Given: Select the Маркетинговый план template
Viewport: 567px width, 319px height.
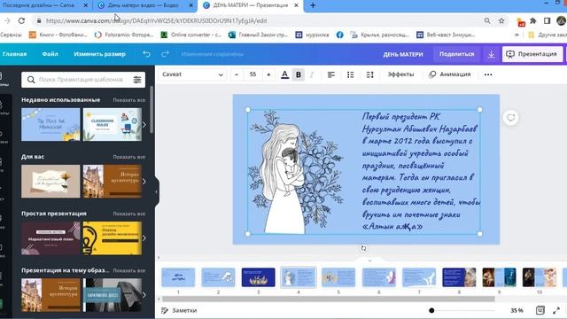Looking at the screenshot, I should pyautogui.click(x=50, y=238).
